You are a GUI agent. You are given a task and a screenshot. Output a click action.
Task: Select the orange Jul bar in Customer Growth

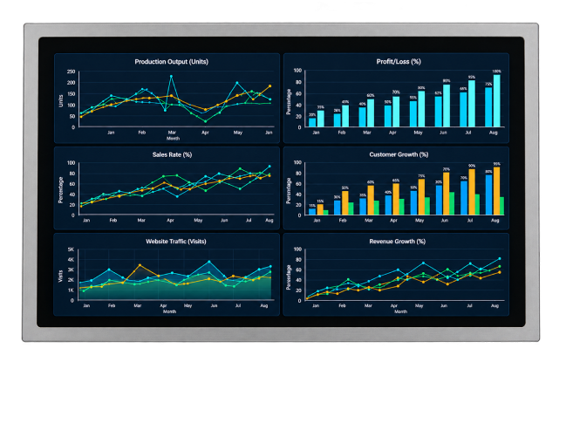pos(472,192)
